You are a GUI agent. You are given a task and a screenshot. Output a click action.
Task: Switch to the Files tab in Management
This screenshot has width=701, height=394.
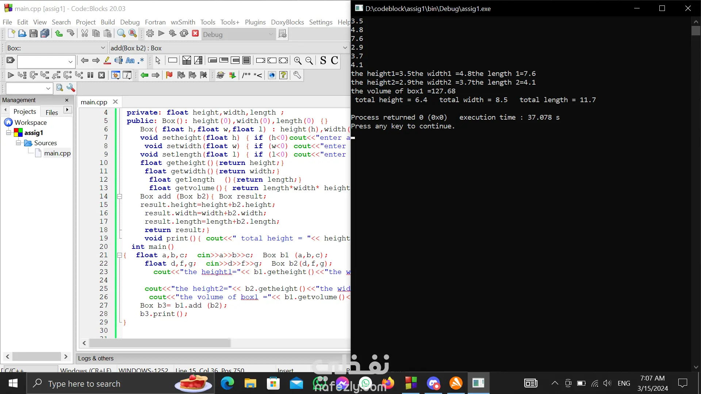tap(51, 112)
